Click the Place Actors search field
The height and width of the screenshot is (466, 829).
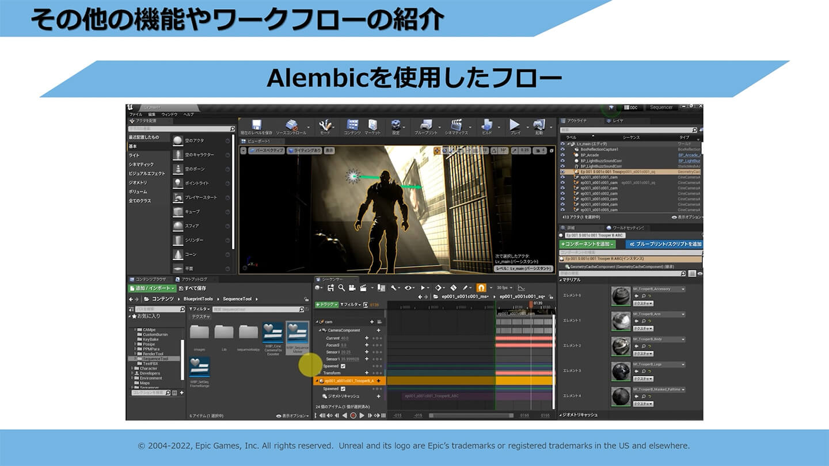181,129
